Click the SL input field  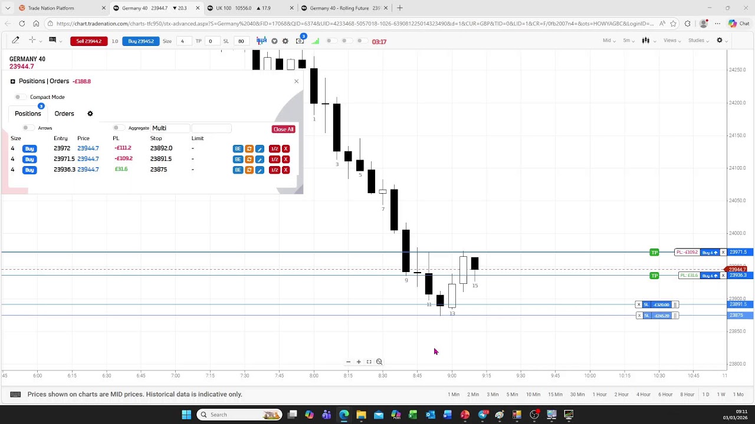tap(241, 41)
